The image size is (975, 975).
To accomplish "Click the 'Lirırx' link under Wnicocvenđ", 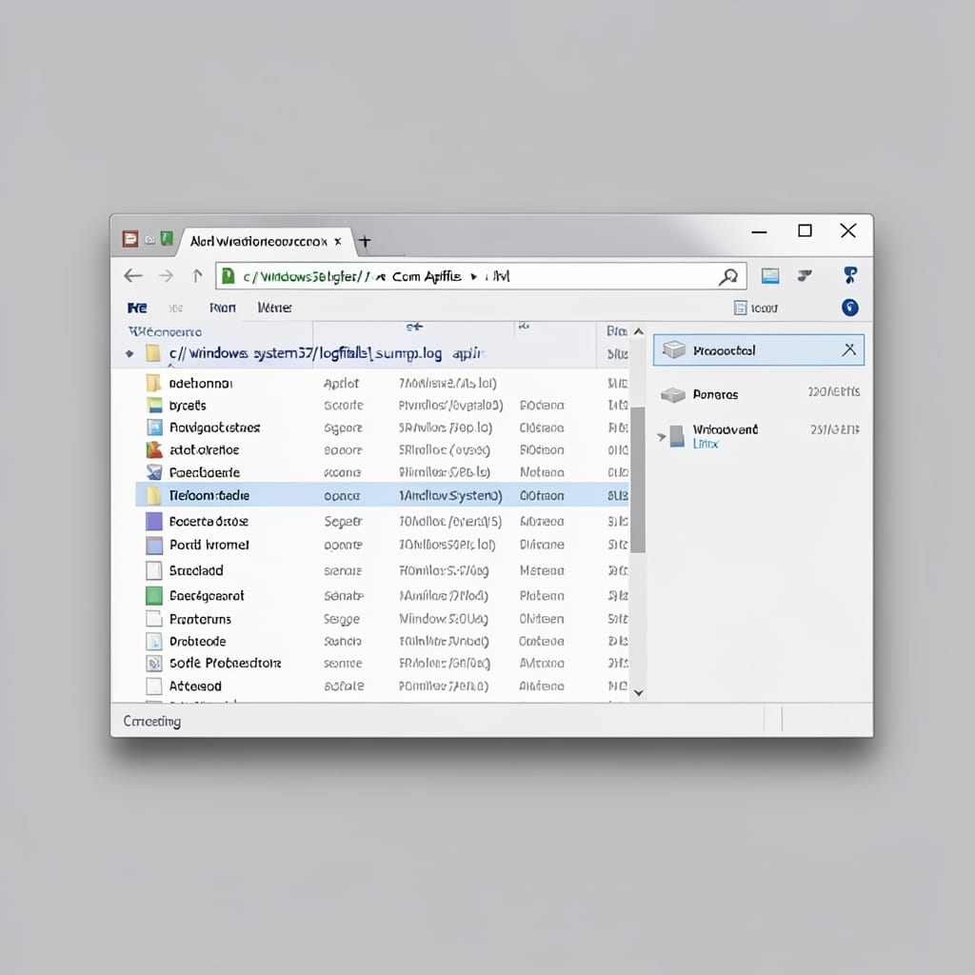I will tap(706, 444).
